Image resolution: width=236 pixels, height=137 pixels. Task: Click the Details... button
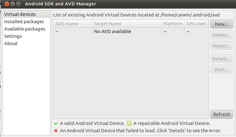point(222,59)
